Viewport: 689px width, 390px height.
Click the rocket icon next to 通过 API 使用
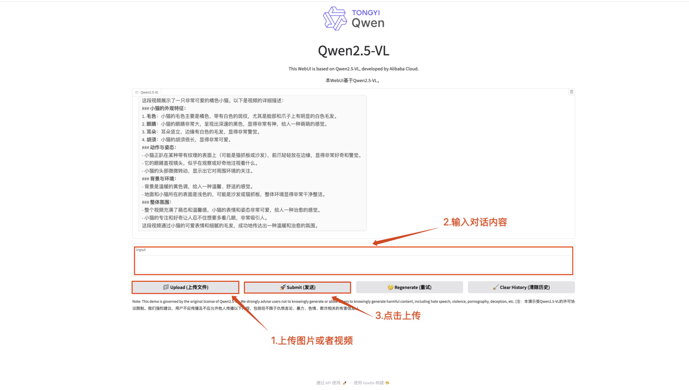[x=344, y=383]
